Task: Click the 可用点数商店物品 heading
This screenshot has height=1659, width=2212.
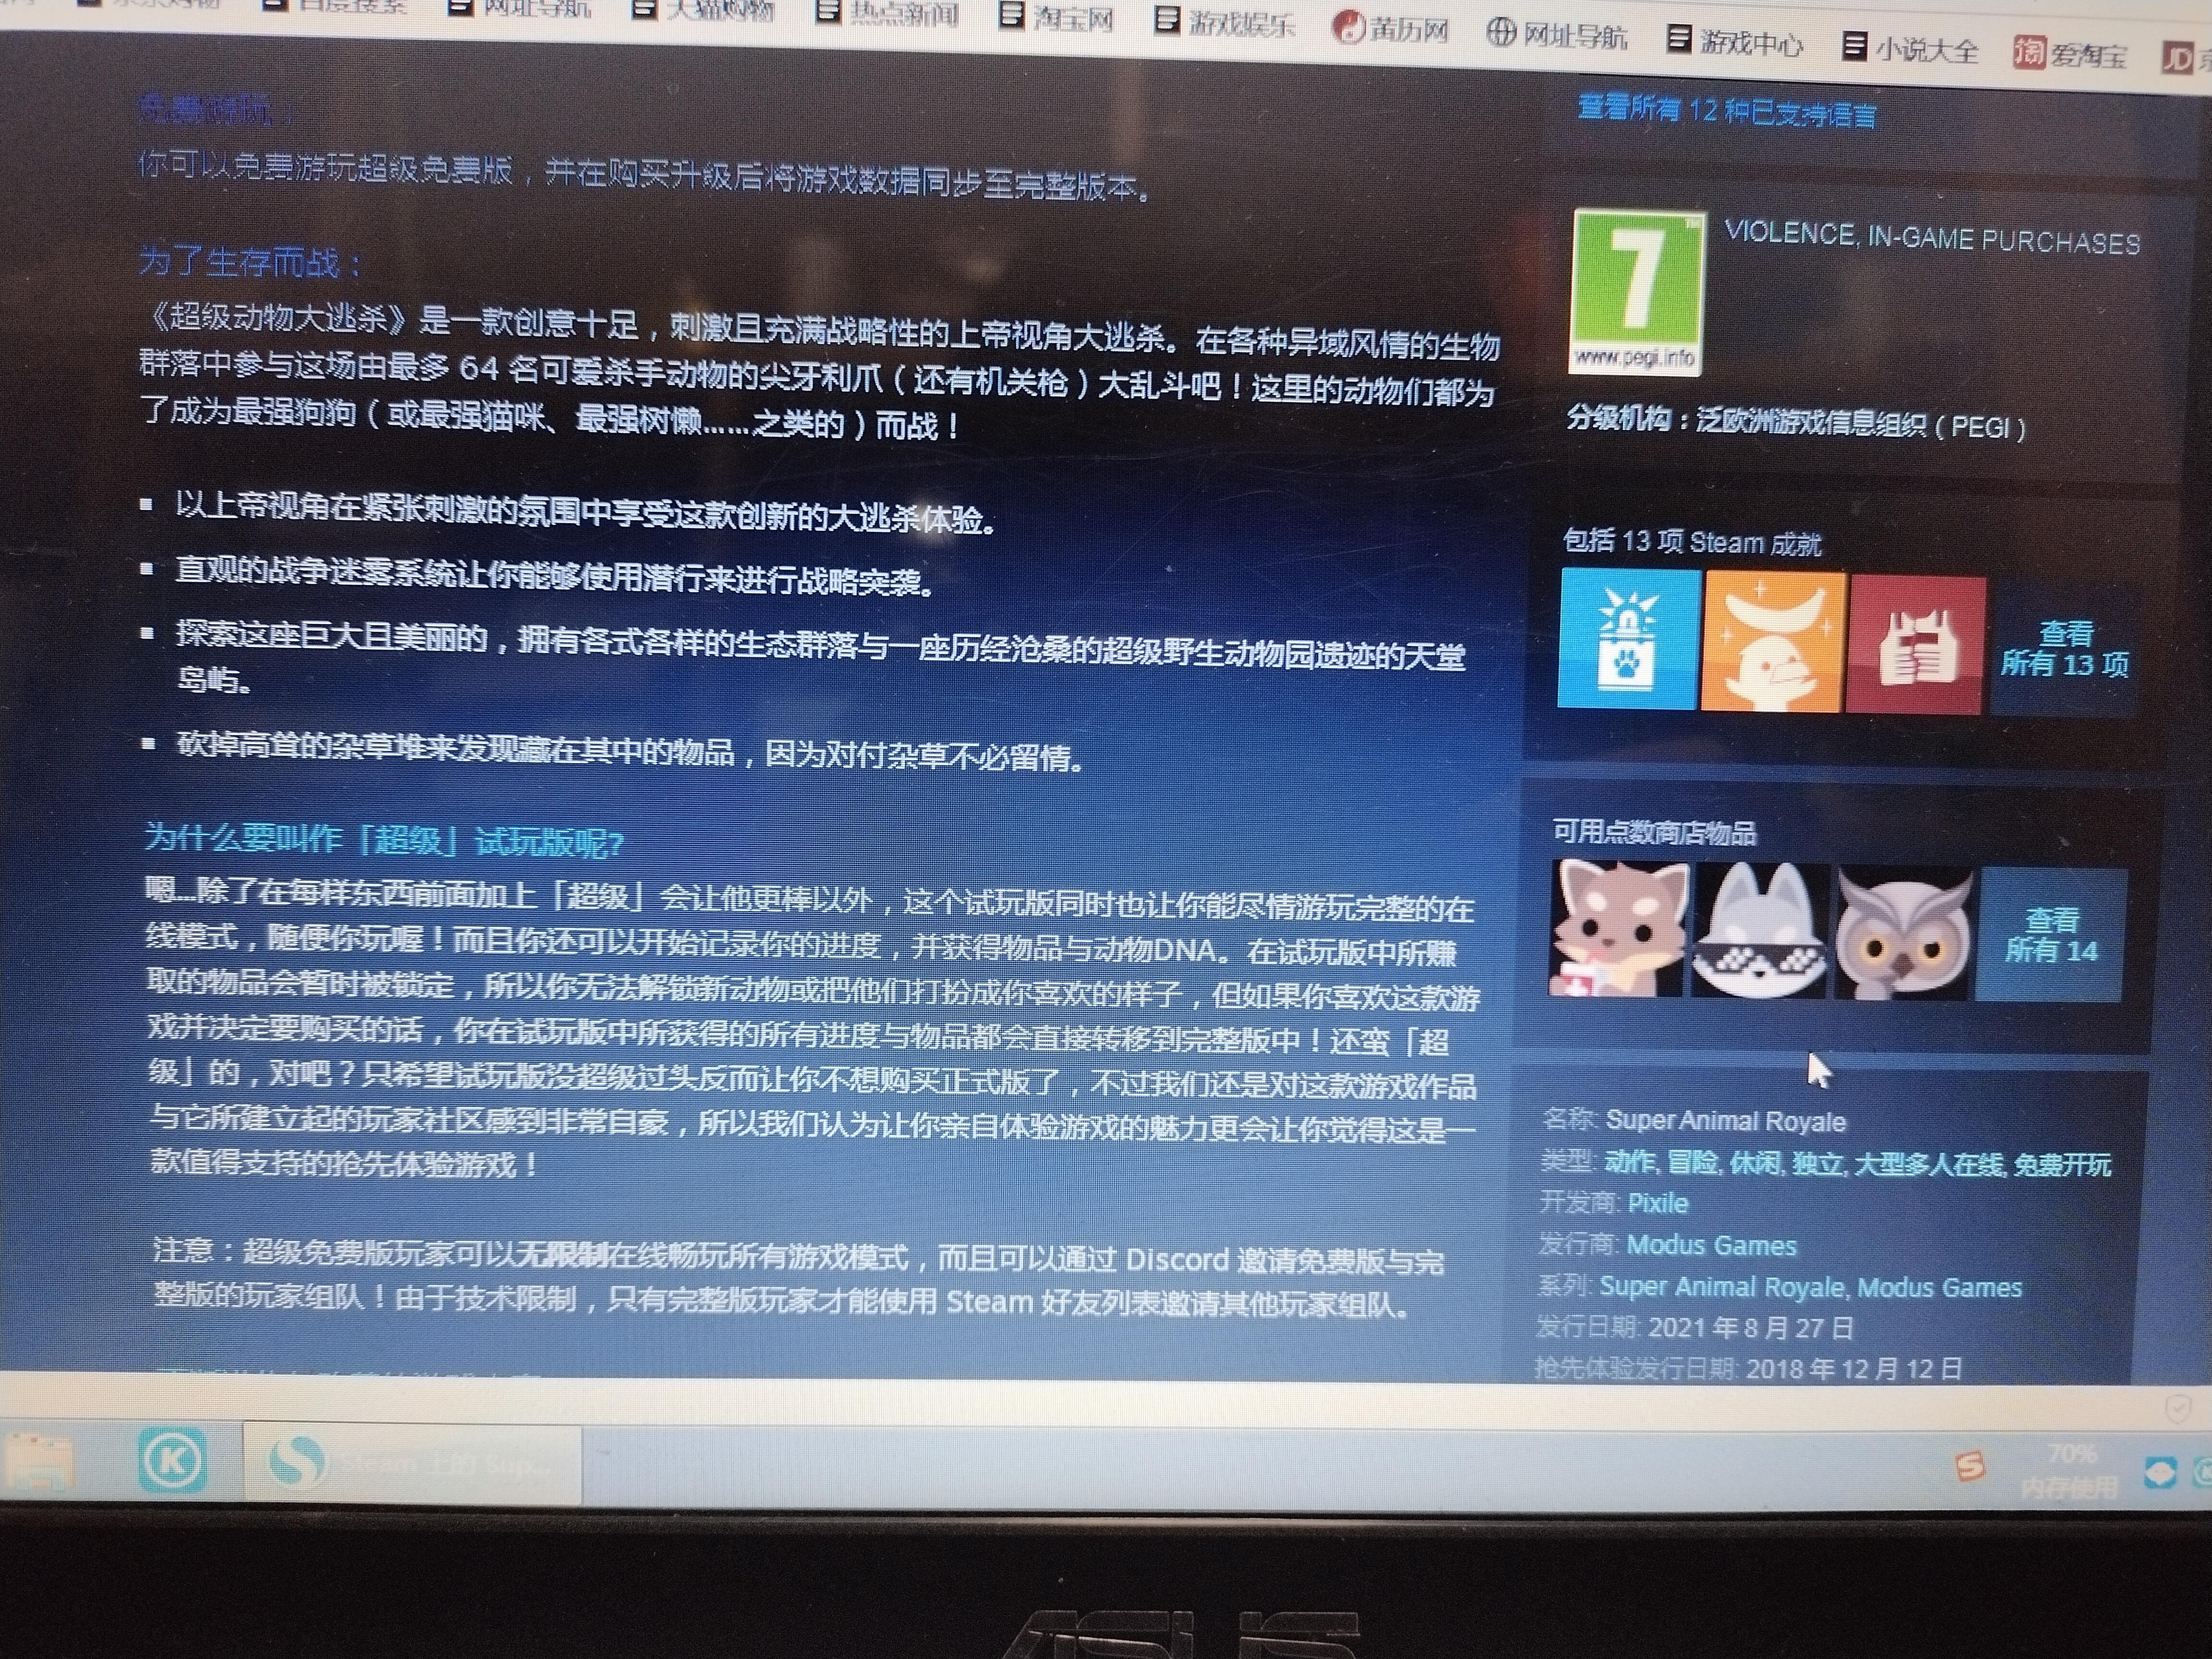Action: click(x=1654, y=832)
